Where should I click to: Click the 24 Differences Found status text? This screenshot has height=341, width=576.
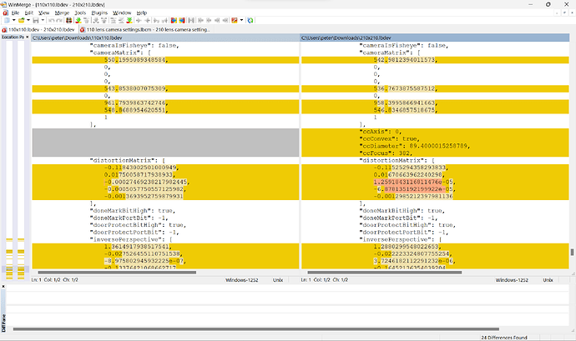click(x=504, y=338)
